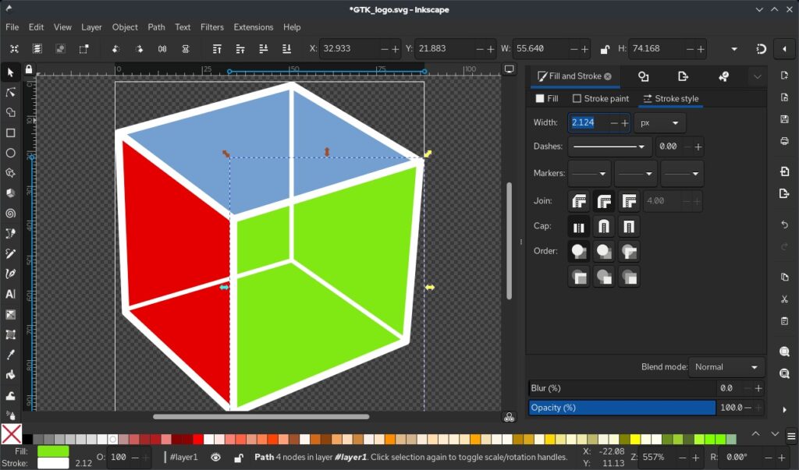
Task: Open the Dashes pattern dropdown
Action: pyautogui.click(x=609, y=146)
